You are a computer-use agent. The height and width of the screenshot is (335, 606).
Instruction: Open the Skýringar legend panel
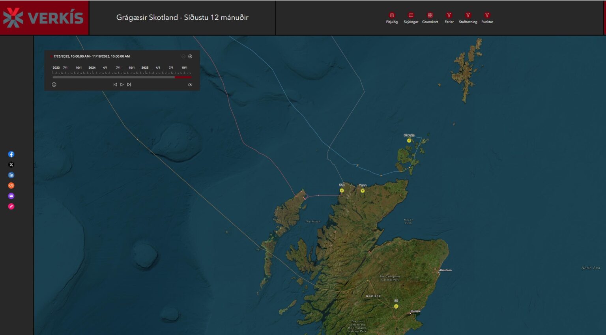[x=411, y=16]
